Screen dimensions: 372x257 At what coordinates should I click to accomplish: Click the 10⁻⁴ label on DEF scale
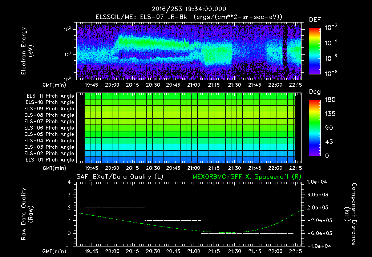click(331, 43)
